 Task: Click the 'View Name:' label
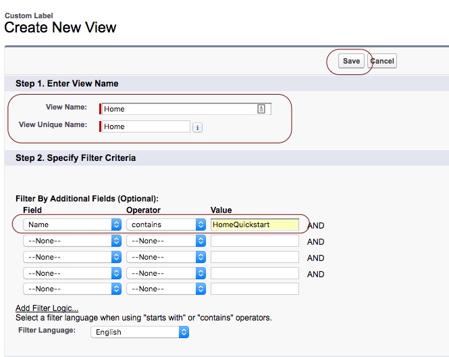66,107
